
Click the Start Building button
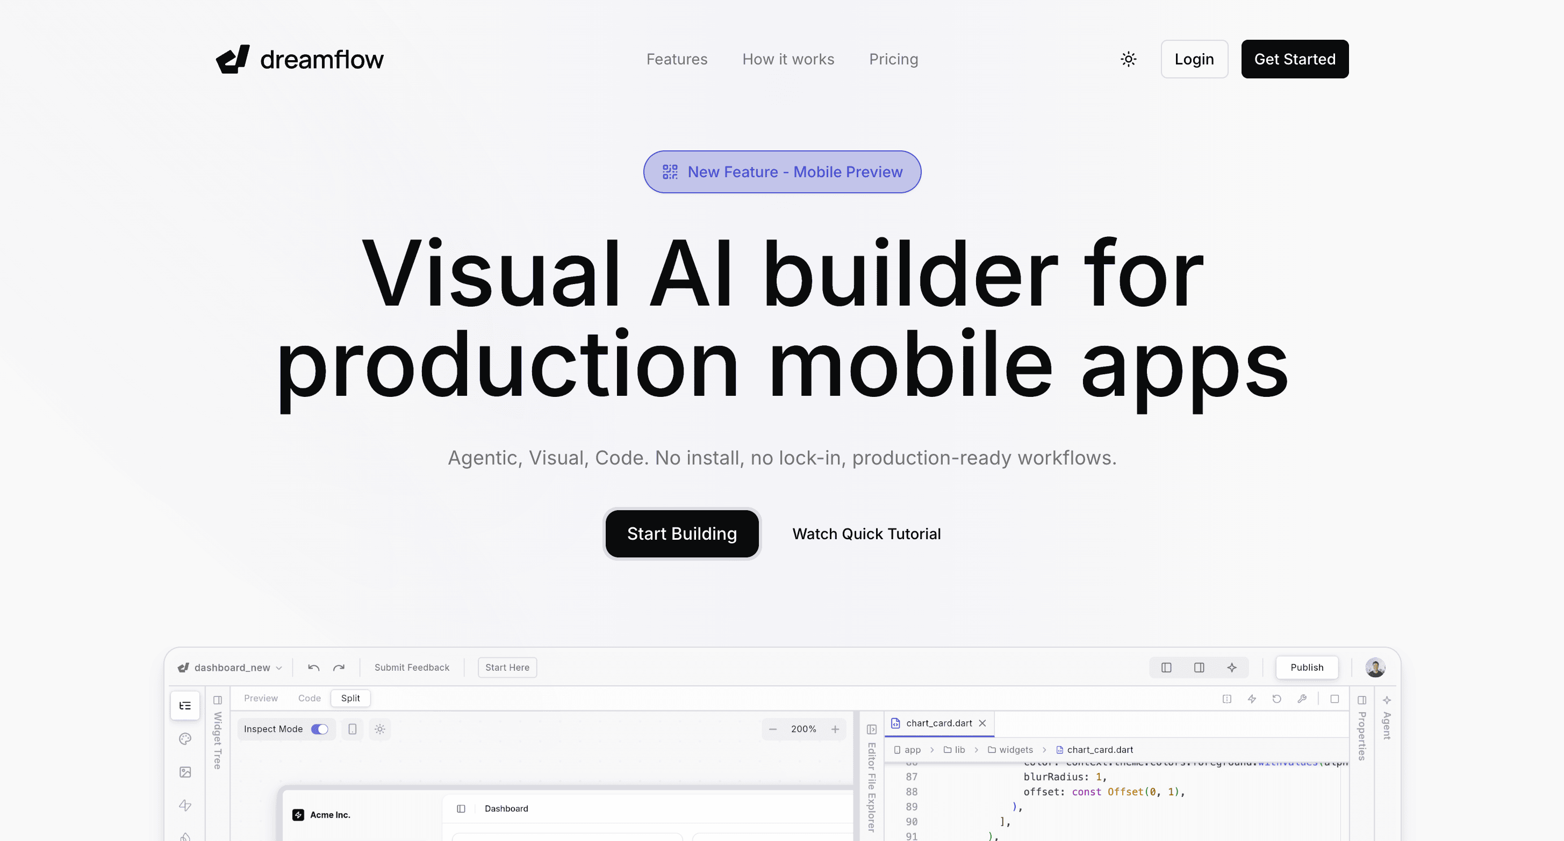[x=681, y=533]
